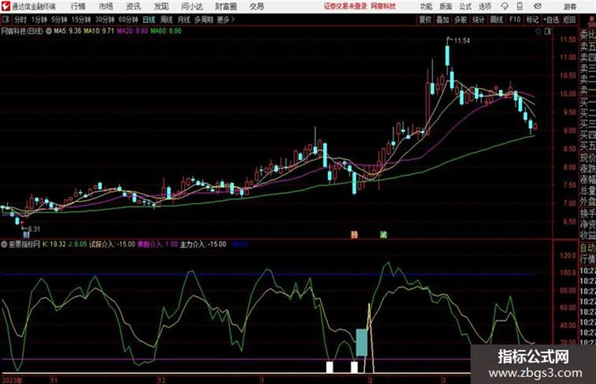Open the 公式 menu
The height and width of the screenshot is (384, 596).
tap(465, 6)
